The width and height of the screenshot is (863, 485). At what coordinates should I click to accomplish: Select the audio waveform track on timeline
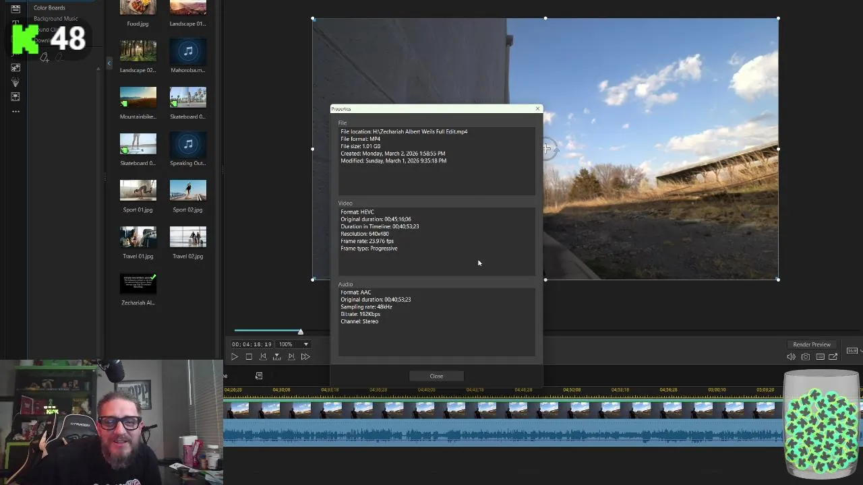pos(503,432)
